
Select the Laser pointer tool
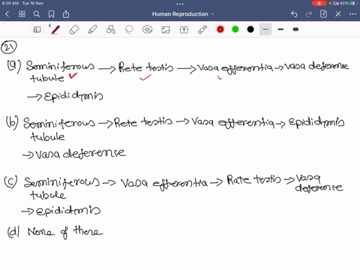pos(202,29)
